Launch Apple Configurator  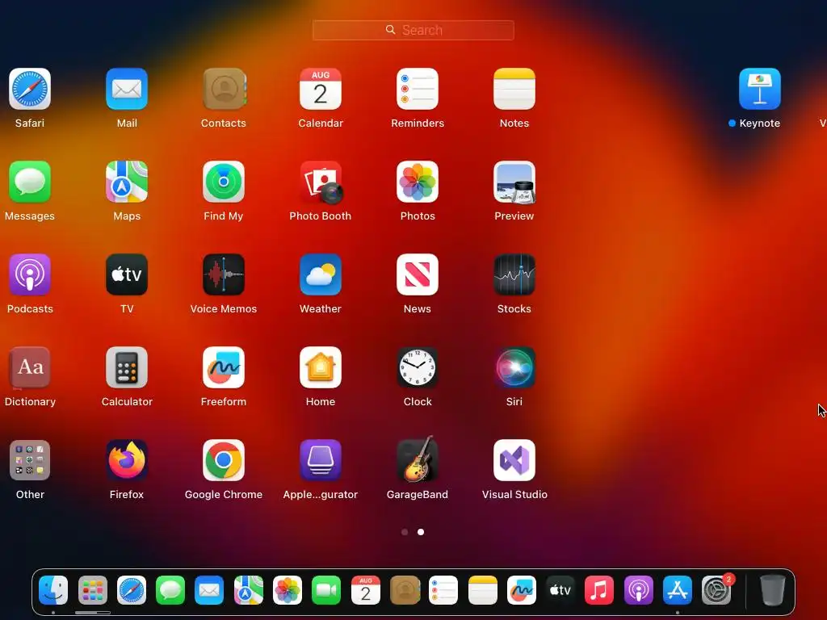tap(321, 460)
